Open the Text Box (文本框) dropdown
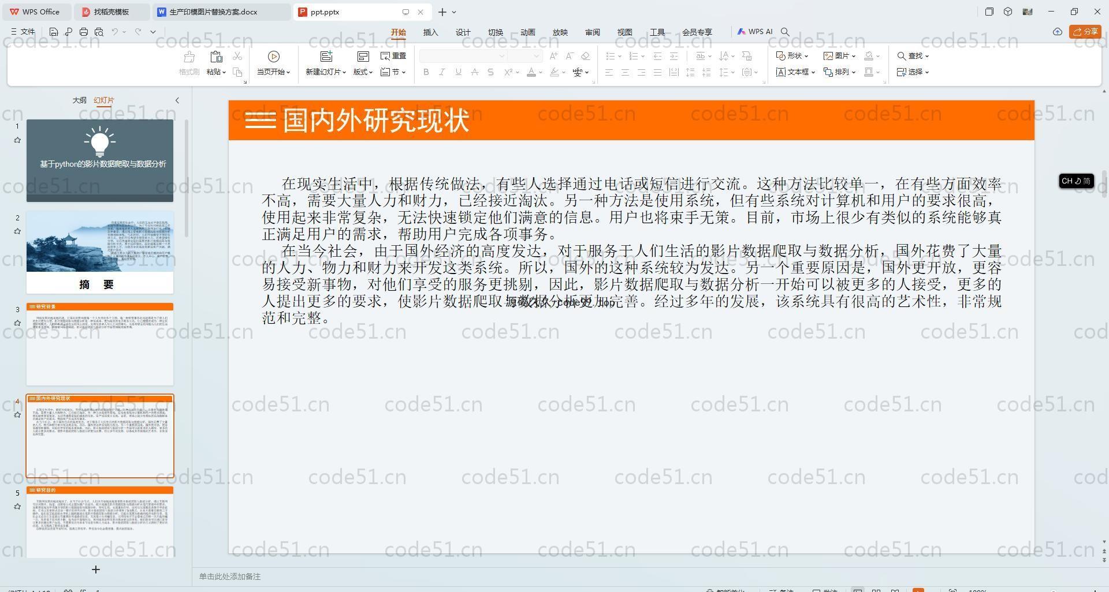Viewport: 1109px width, 592px height. (795, 72)
